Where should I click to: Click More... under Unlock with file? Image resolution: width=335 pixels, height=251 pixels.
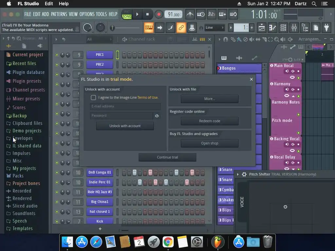coord(210,99)
